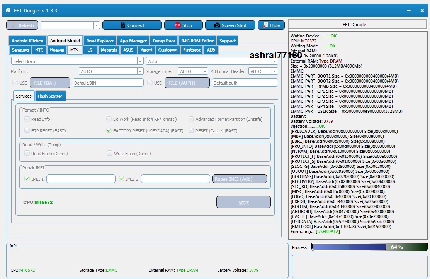Minimize the EFT Dongle window
430x279 pixels.
click(409, 10)
